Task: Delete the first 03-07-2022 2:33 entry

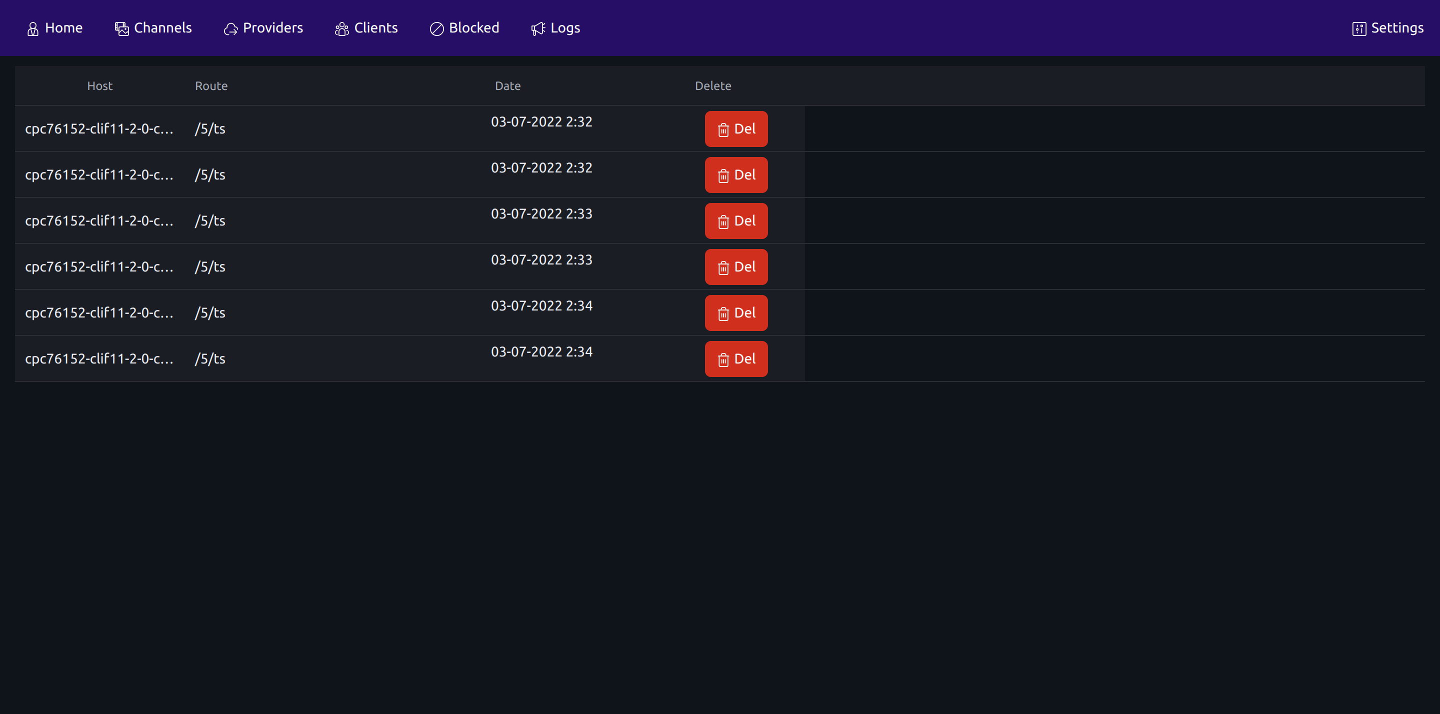Action: [736, 221]
